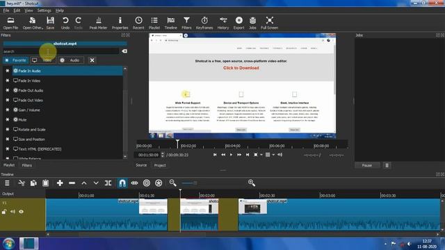Screen dimensions: 445x250
Task: Toggle scrub while dragging
Action: [134, 183]
